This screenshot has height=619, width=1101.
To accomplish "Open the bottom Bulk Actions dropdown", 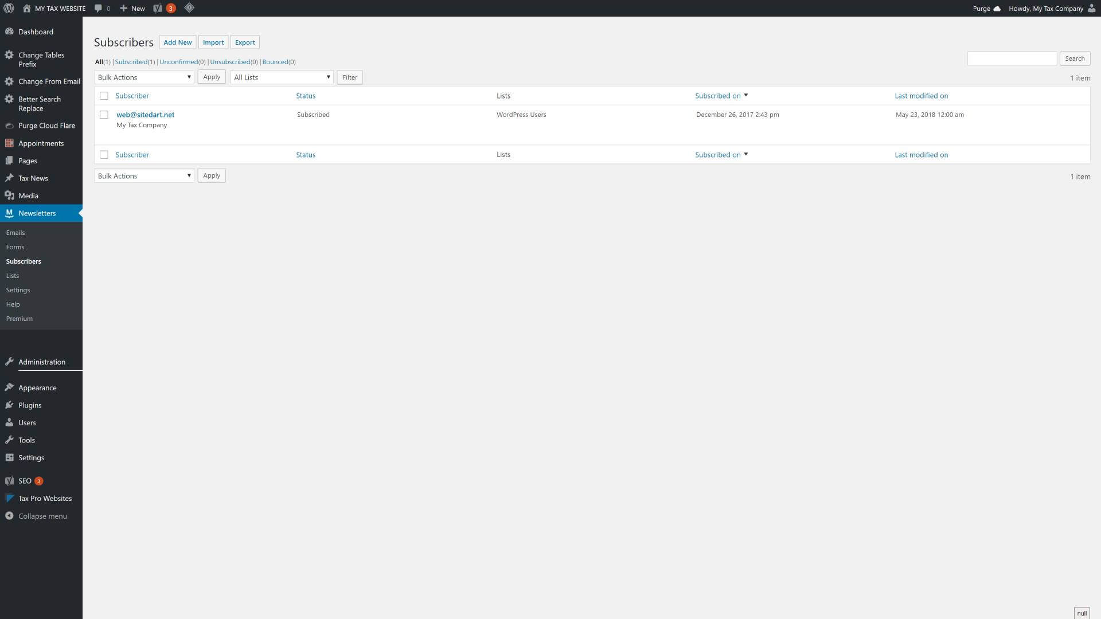I will click(x=144, y=176).
